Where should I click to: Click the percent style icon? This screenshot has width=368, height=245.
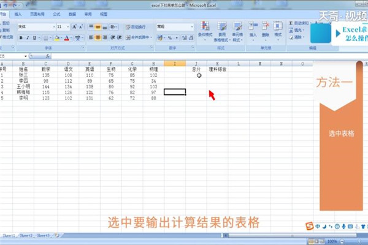tap(170, 37)
